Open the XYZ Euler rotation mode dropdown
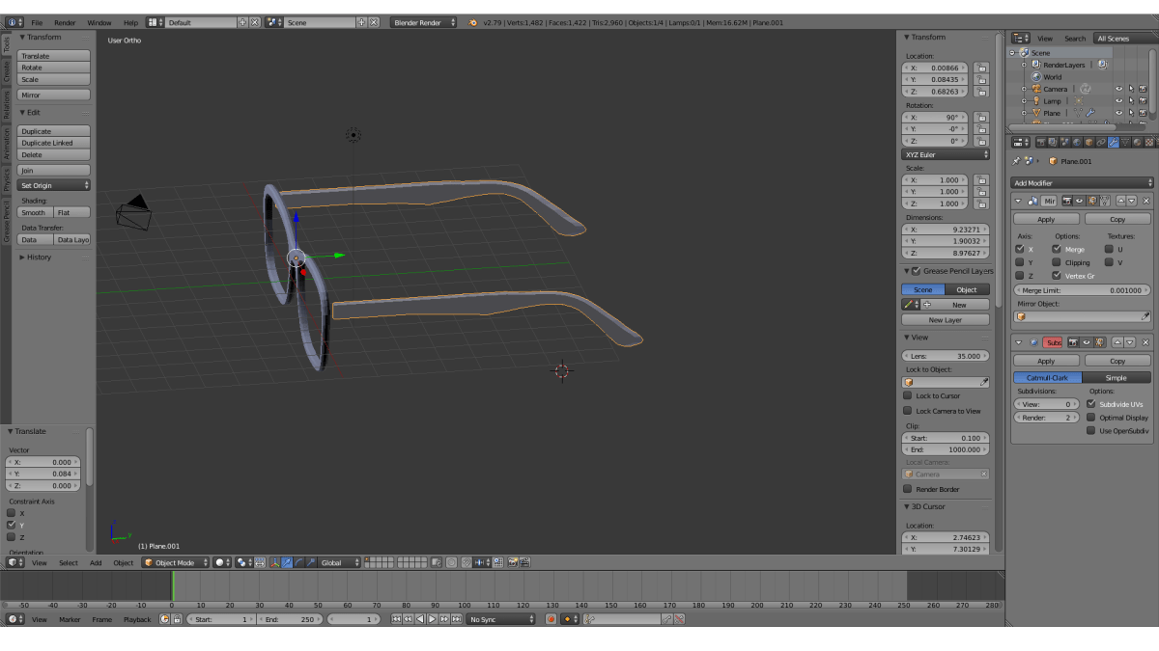Image resolution: width=1159 pixels, height=651 pixels. tap(947, 154)
